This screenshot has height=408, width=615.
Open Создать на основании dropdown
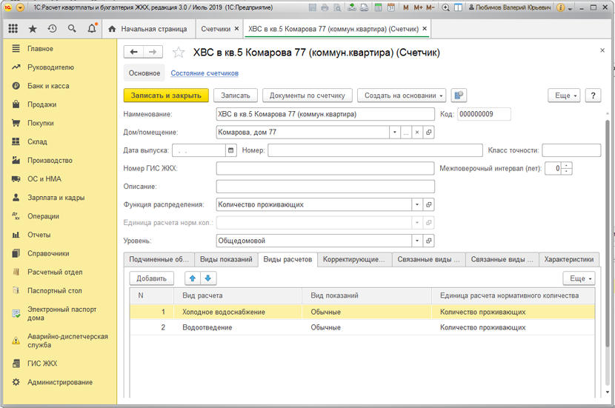[402, 96]
